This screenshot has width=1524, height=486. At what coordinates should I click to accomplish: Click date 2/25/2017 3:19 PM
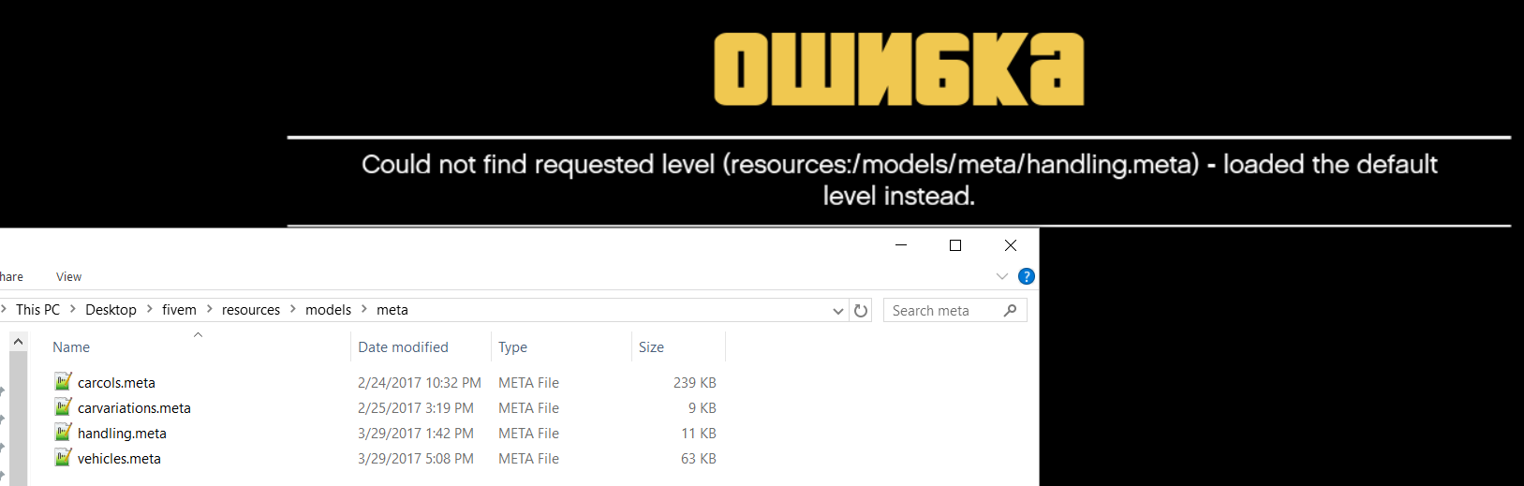tap(416, 407)
